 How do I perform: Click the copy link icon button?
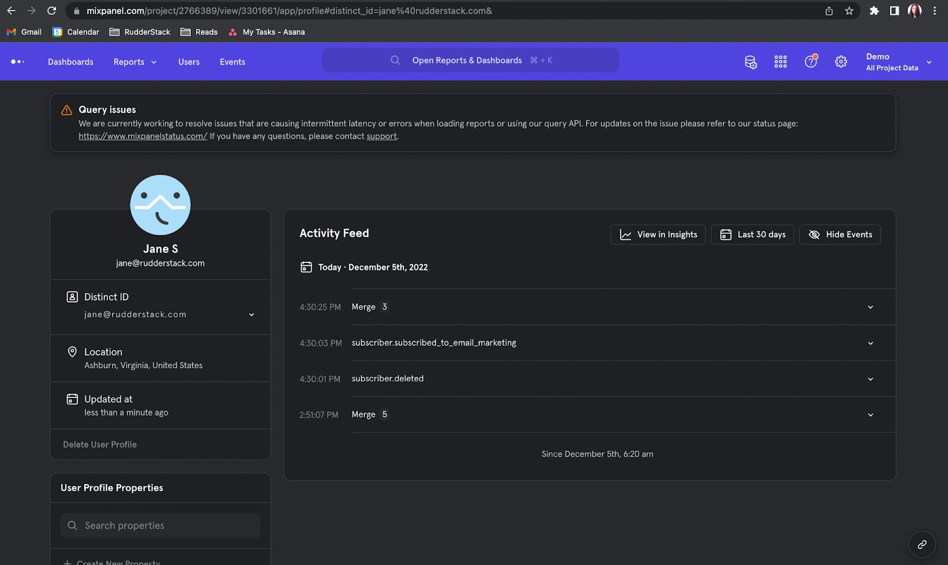coord(922,544)
